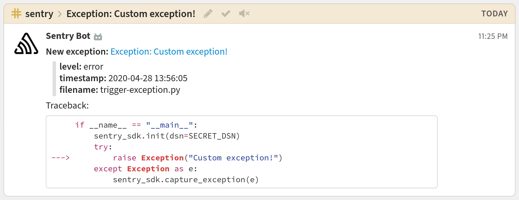519x200 pixels.
Task: Click the filename trigger-exception.py text
Action: coord(140,90)
